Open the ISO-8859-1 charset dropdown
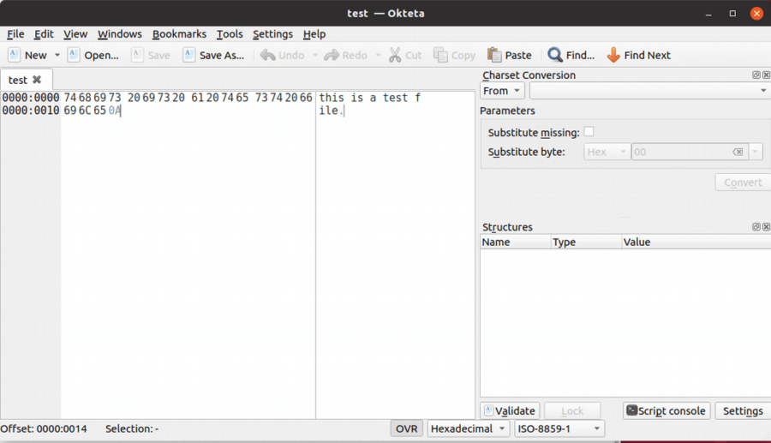The width and height of the screenshot is (771, 443). pyautogui.click(x=559, y=428)
